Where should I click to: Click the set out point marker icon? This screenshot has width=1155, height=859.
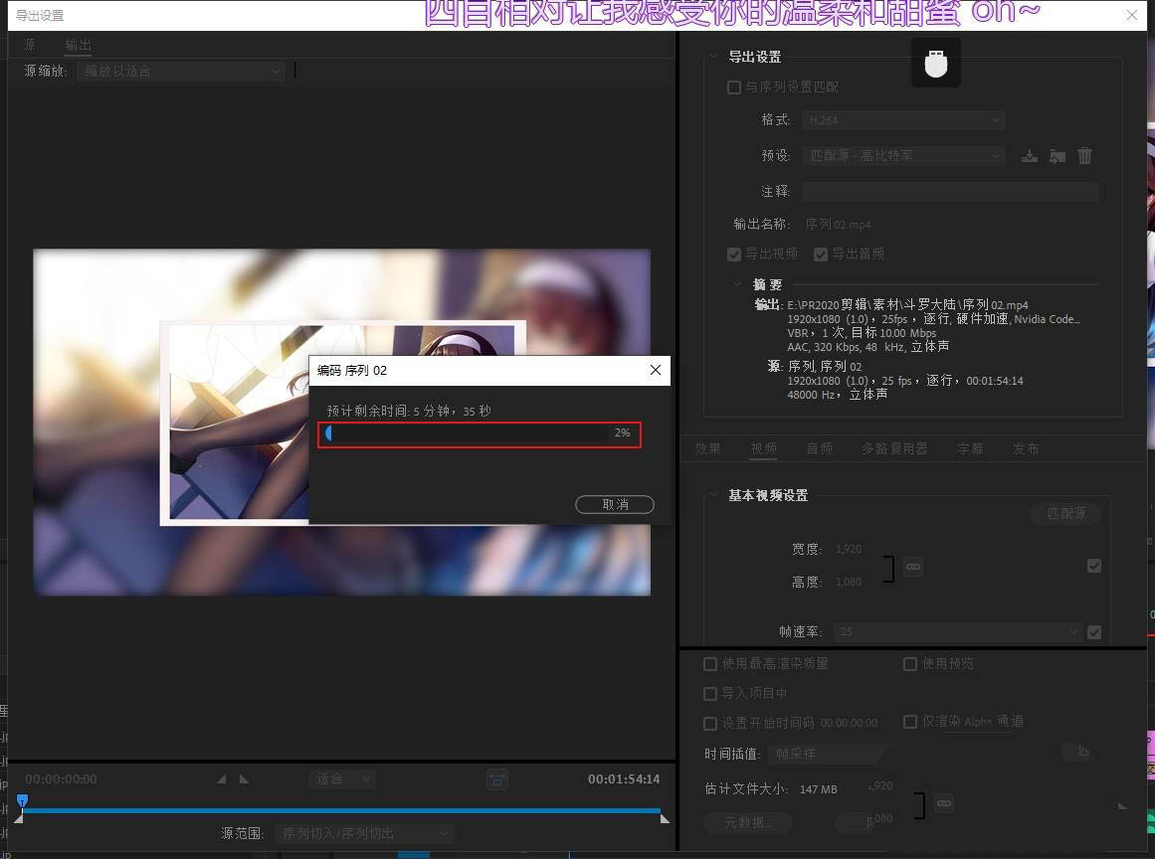(x=244, y=779)
